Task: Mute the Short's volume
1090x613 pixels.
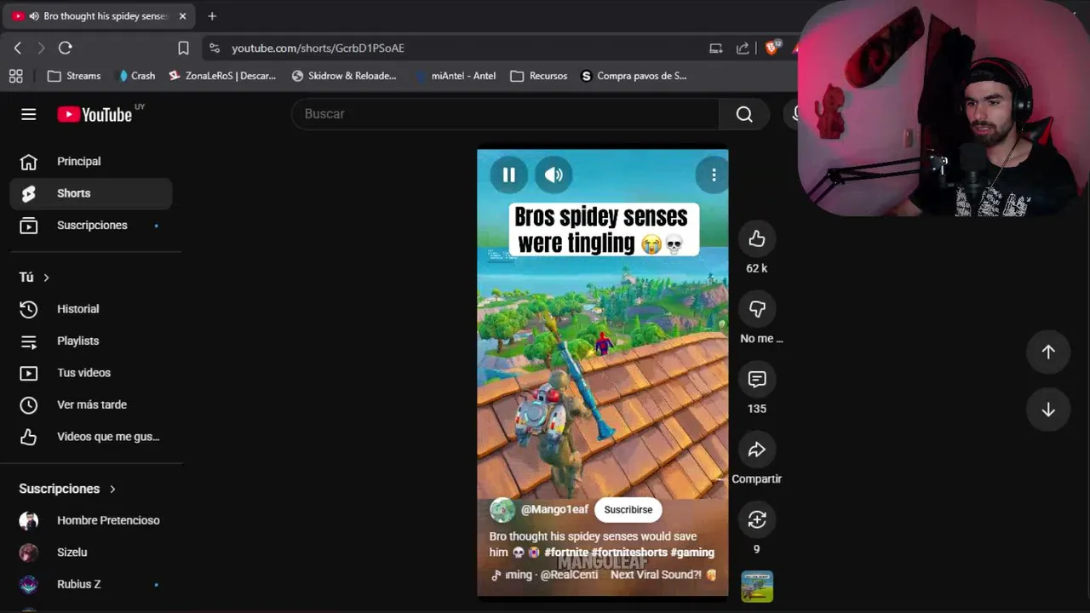Action: coord(554,175)
